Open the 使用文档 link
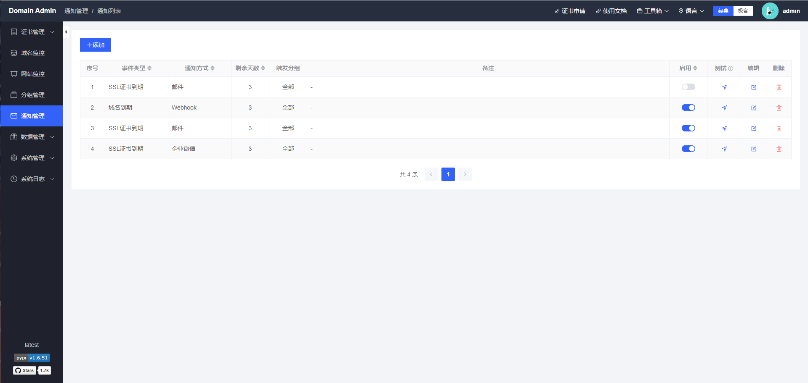This screenshot has width=808, height=383. click(x=611, y=11)
